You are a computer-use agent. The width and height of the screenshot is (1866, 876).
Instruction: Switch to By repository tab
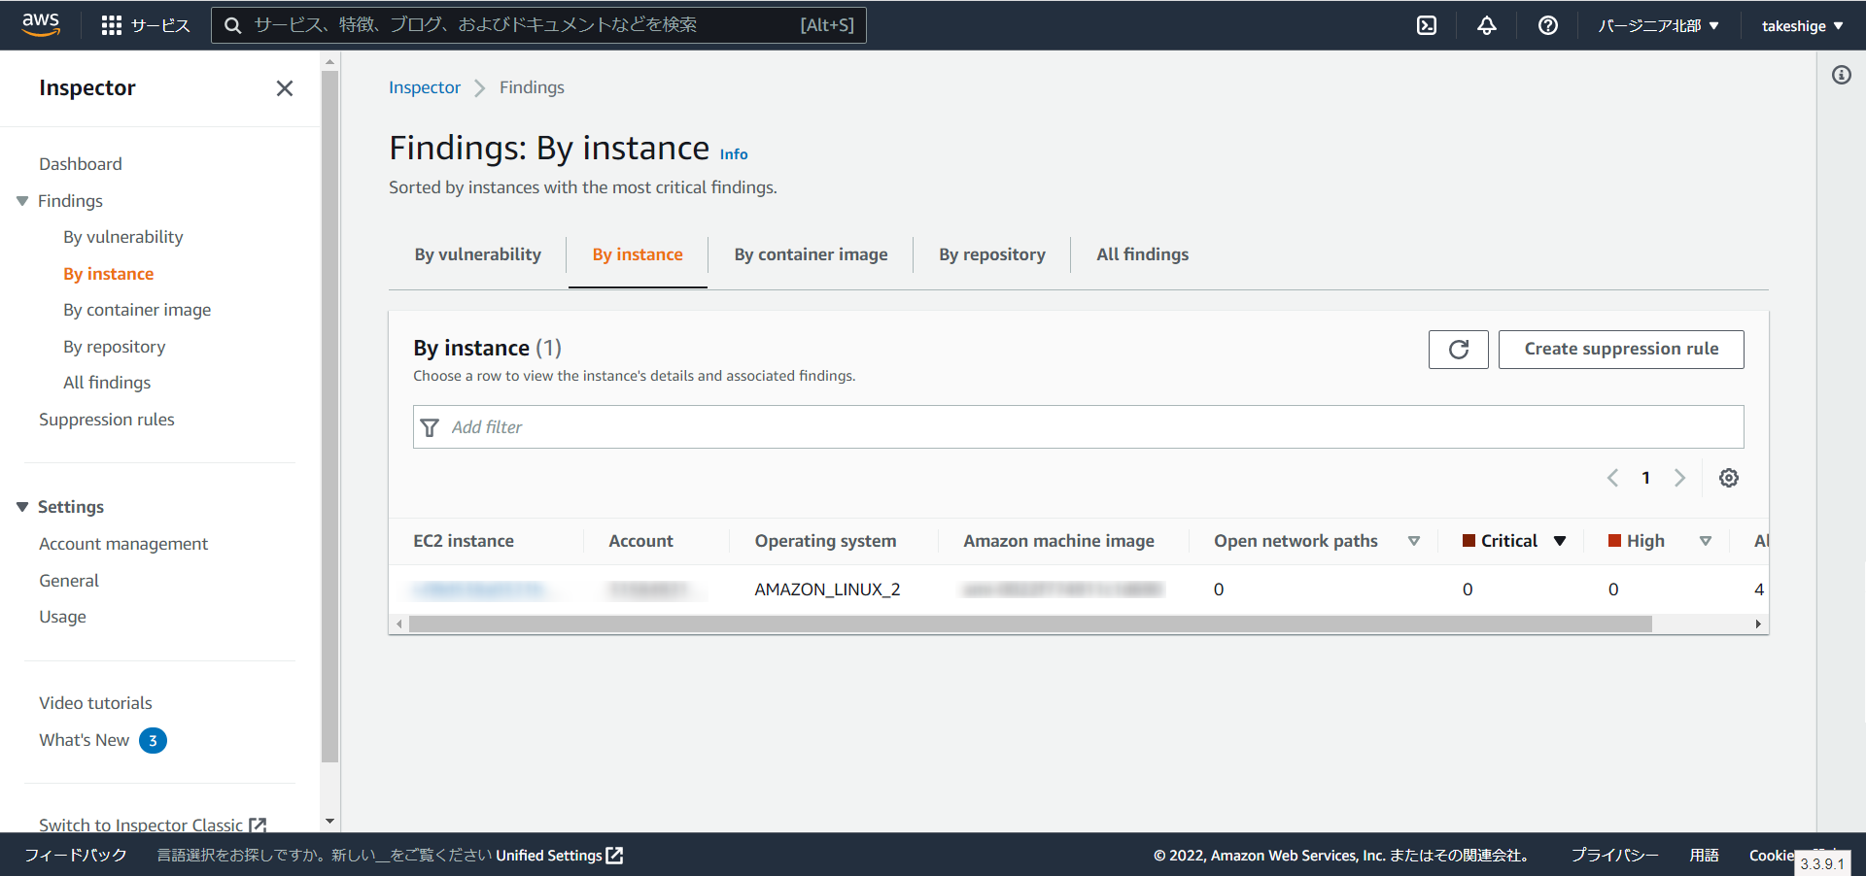[992, 254]
